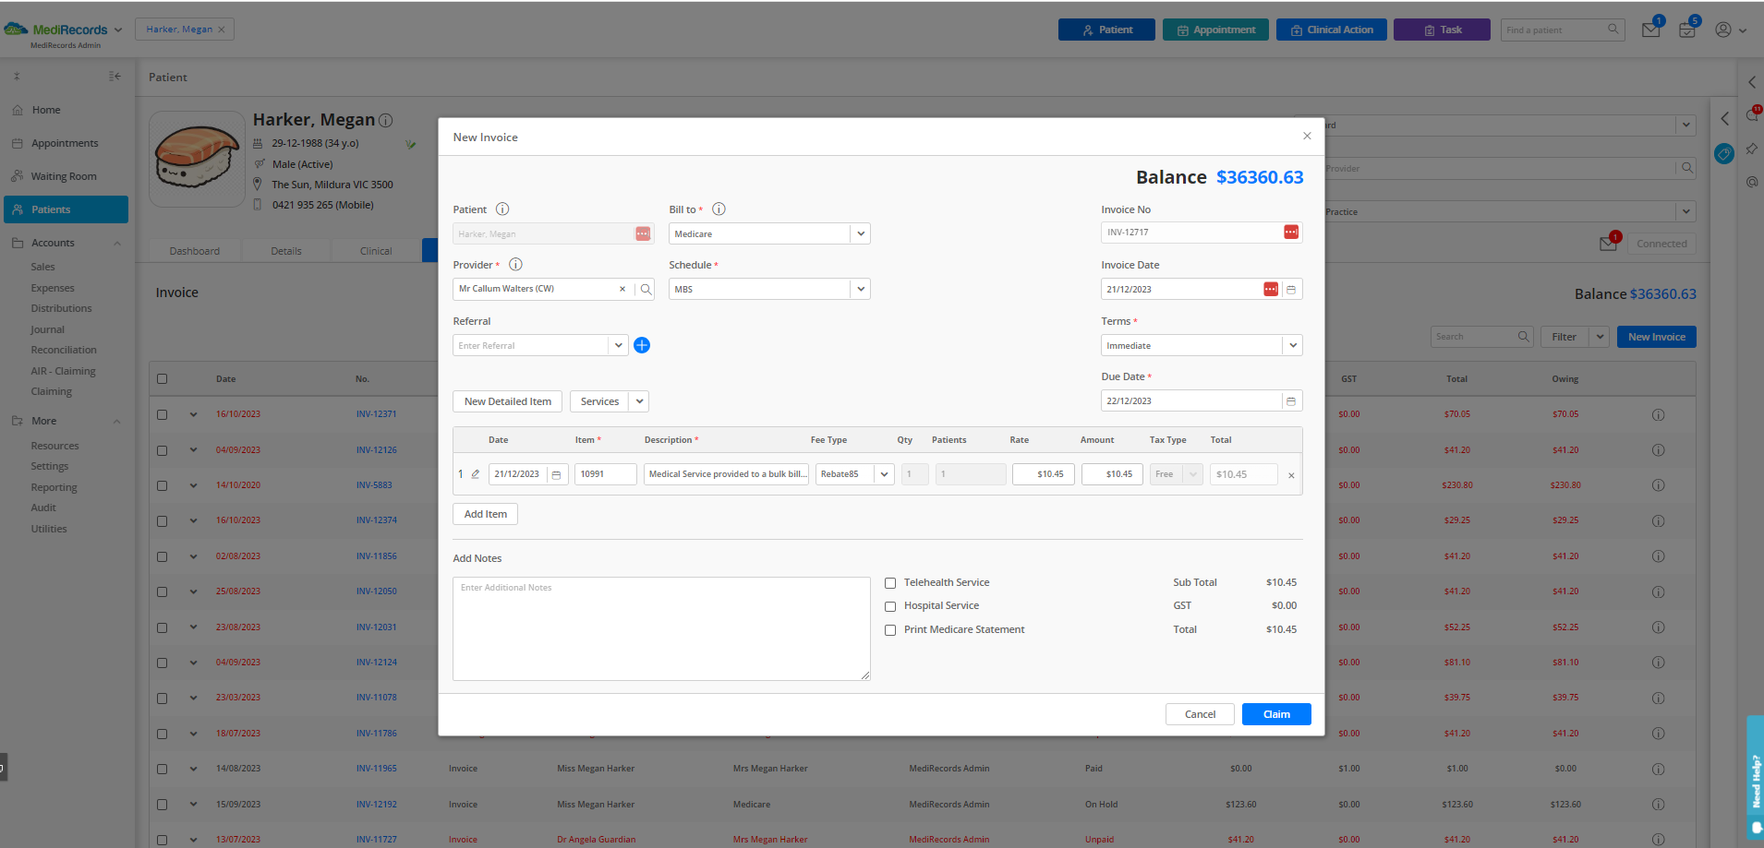Expand the Filter dropdown arrow
The height and width of the screenshot is (848, 1764).
tap(1600, 337)
